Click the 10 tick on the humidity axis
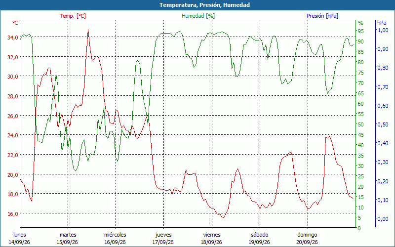Image resolution: width=395 pixels, height=247 pixels. (361, 207)
